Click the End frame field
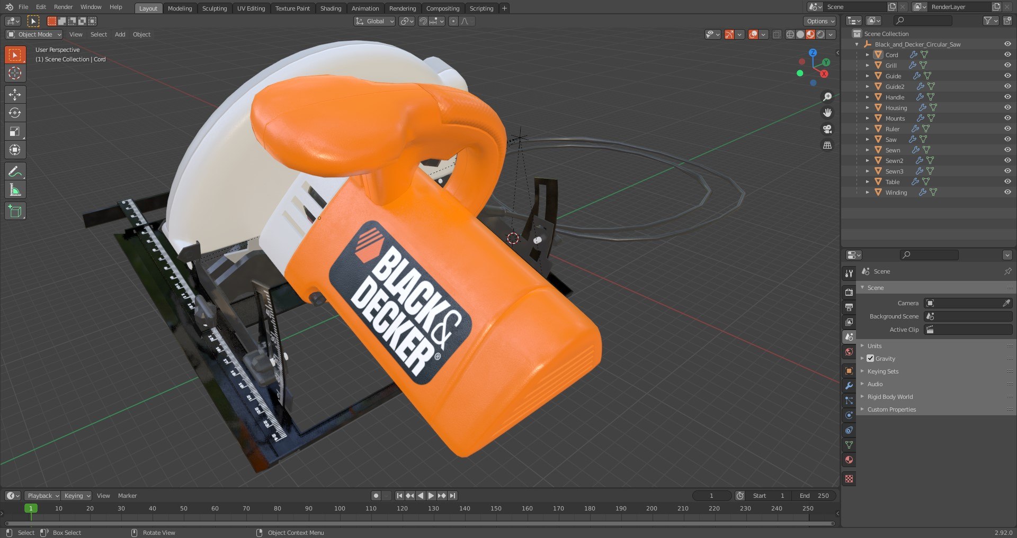The height and width of the screenshot is (538, 1017). pos(814,496)
